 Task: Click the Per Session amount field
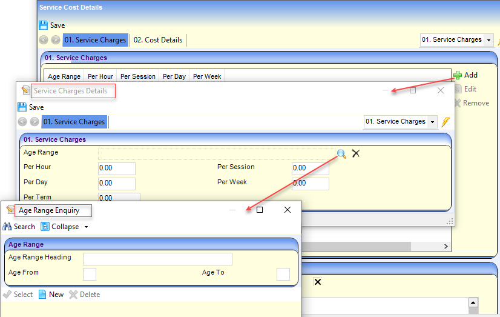click(x=310, y=169)
